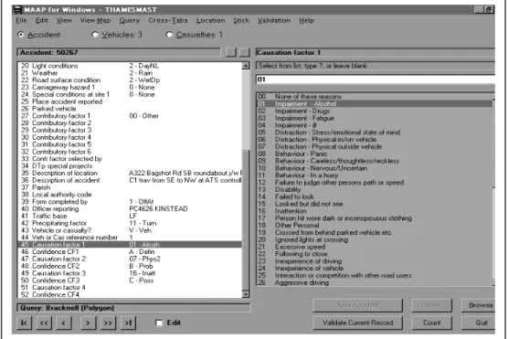Enable the Edit checkbox
The height and width of the screenshot is (339, 508).
coord(159,323)
